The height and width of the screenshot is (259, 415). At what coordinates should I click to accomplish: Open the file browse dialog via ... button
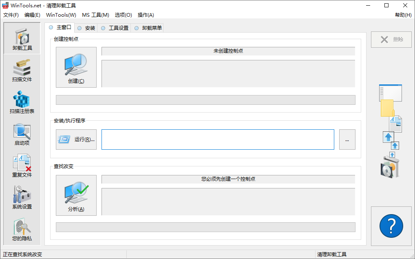pos(347,139)
